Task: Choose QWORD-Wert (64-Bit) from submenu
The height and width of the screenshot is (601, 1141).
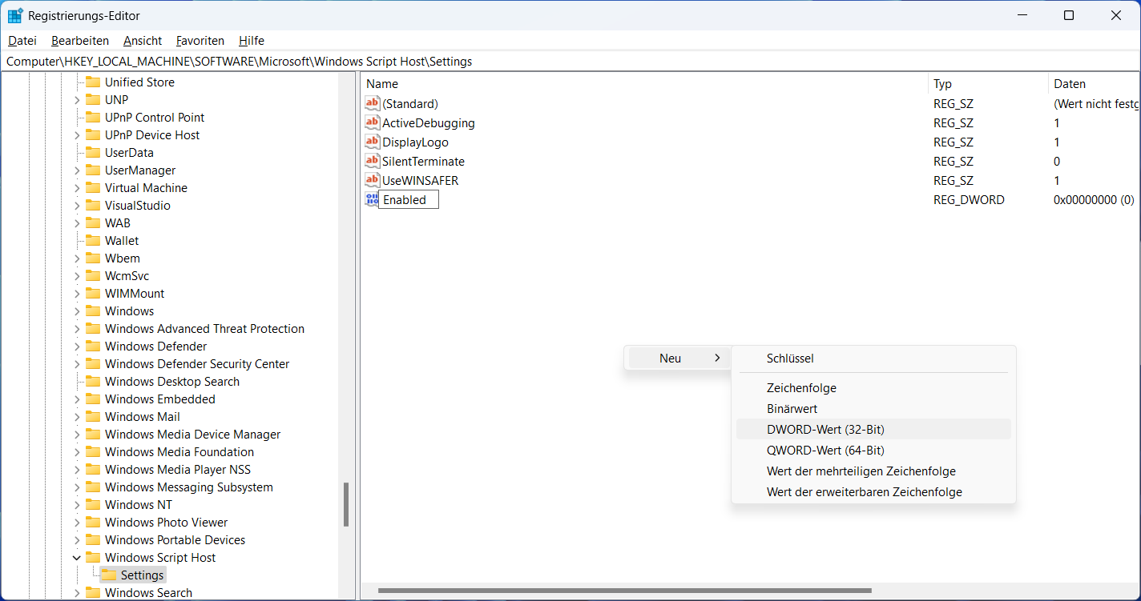Action: click(x=873, y=450)
